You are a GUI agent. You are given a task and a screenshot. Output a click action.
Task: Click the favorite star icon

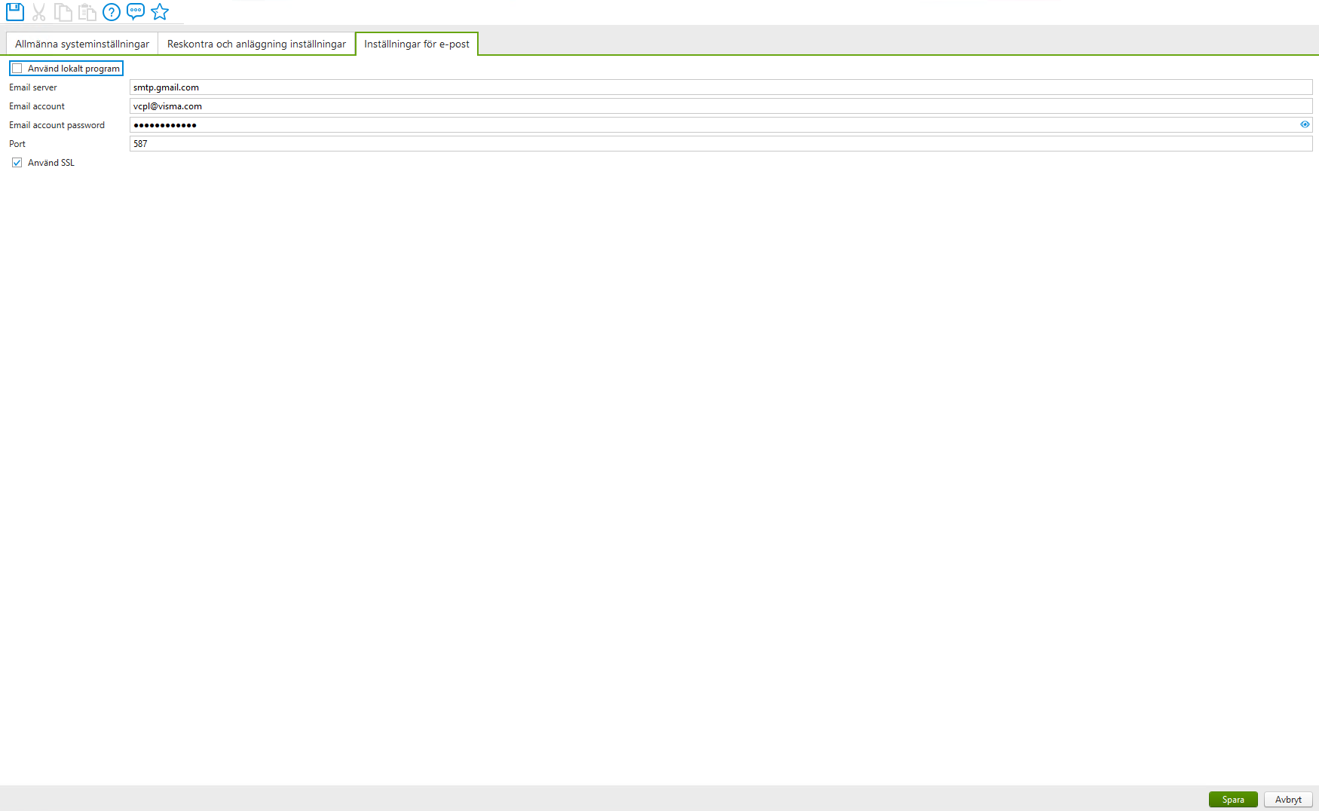point(160,11)
